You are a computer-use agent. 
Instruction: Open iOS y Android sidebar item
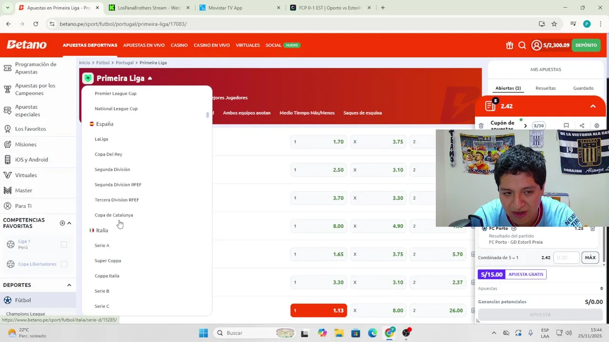point(31,160)
